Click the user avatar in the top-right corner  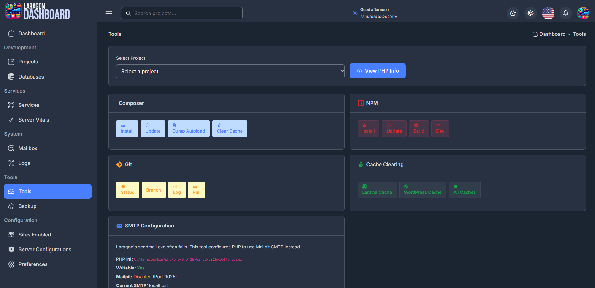pos(583,13)
